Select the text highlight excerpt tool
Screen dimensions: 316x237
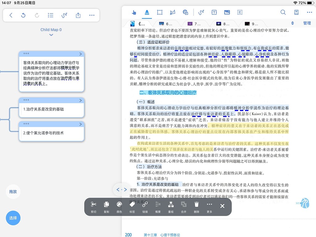147,12
